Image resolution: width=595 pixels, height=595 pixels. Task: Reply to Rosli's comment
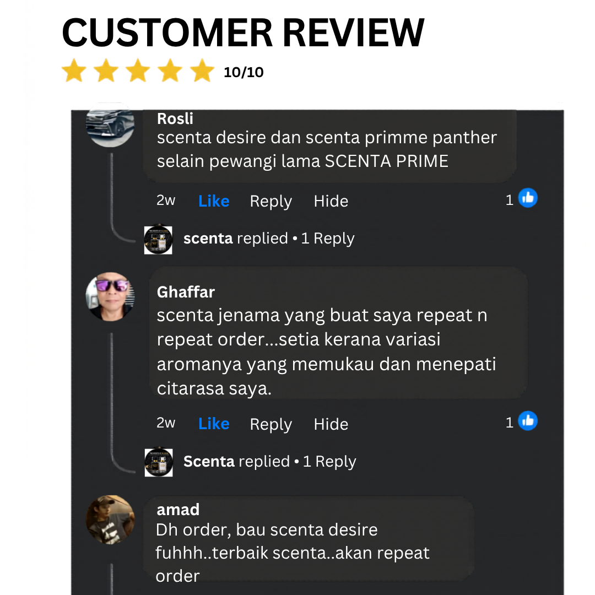coord(271,201)
